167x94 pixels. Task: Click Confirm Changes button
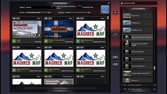pos(60,88)
